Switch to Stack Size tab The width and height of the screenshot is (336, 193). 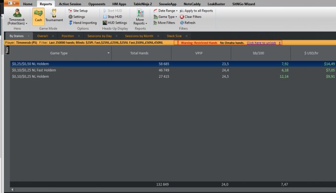[x=174, y=36]
